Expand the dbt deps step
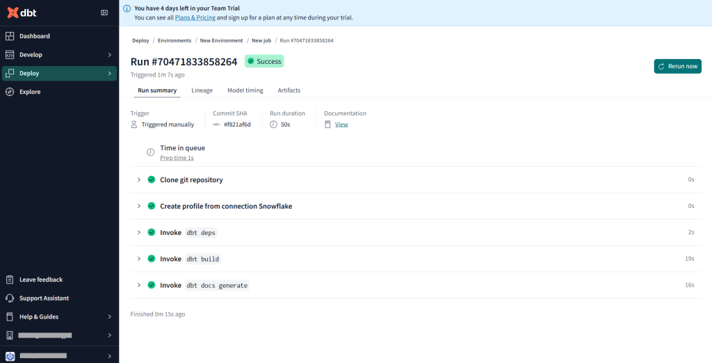Image resolution: width=712 pixels, height=363 pixels. (x=139, y=232)
